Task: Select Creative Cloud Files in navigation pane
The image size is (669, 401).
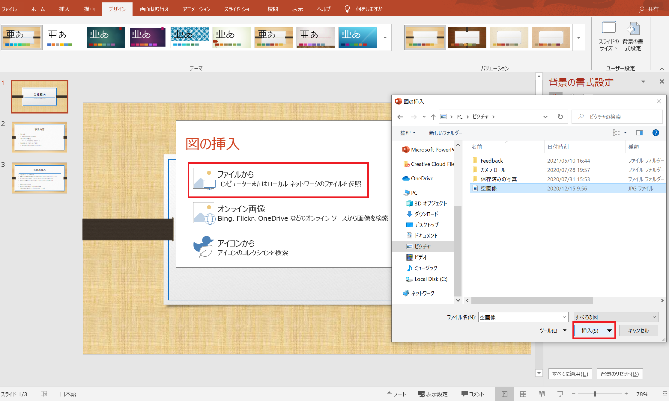Action: click(x=429, y=164)
